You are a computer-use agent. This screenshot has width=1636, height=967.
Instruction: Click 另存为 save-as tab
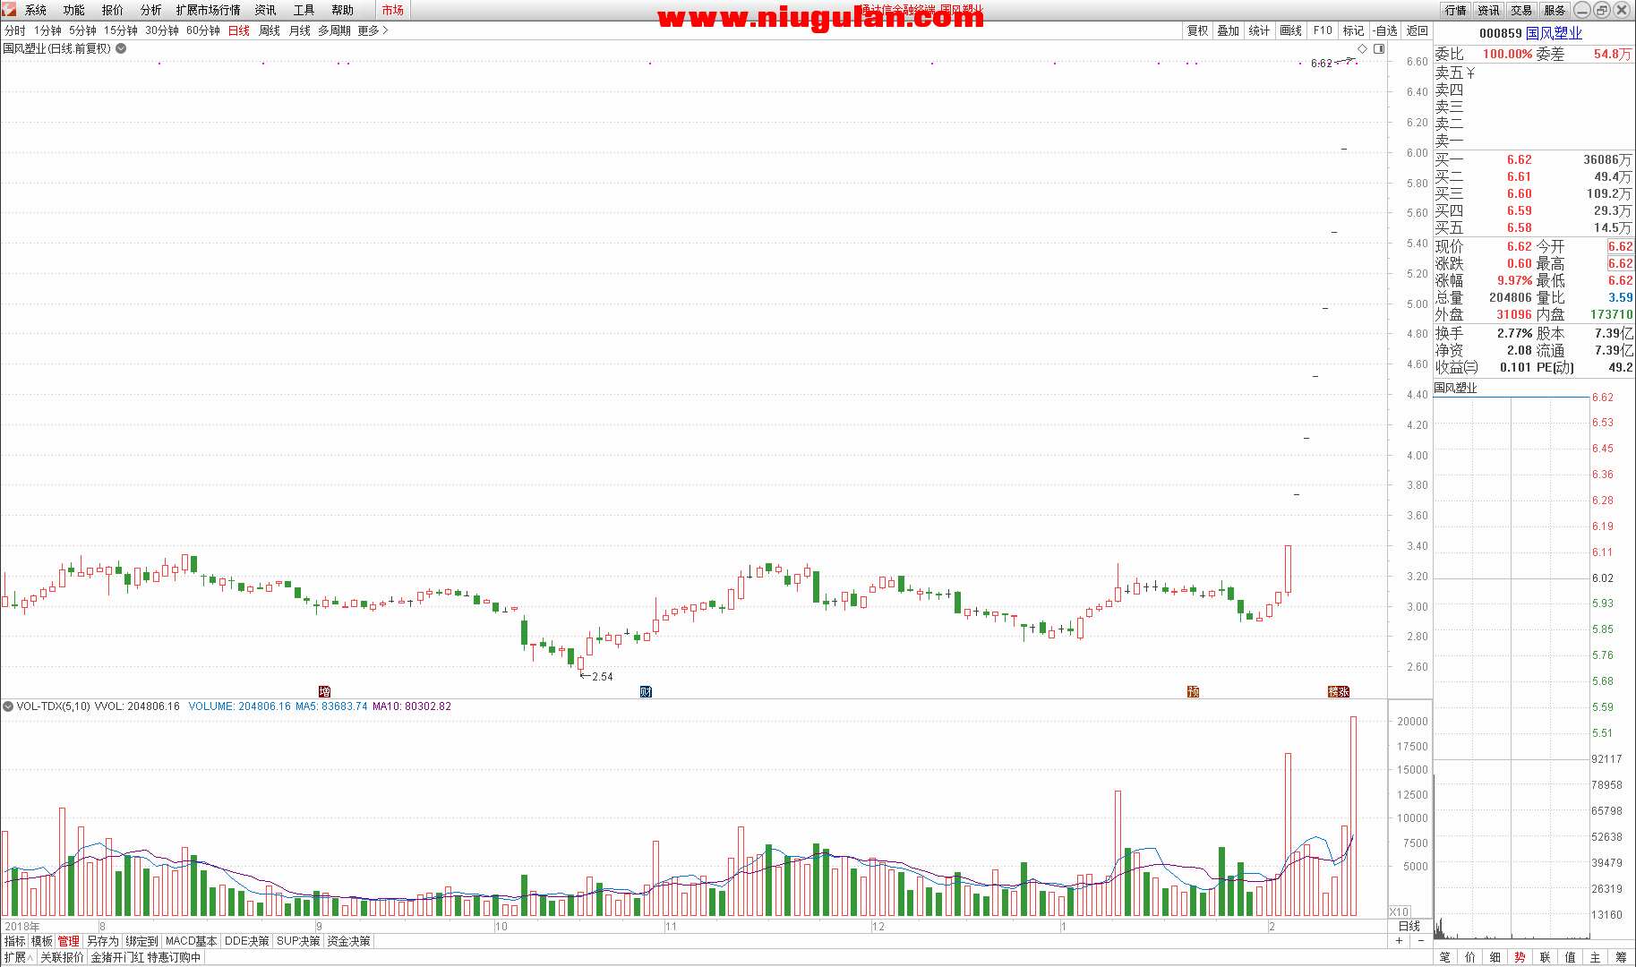(x=103, y=941)
